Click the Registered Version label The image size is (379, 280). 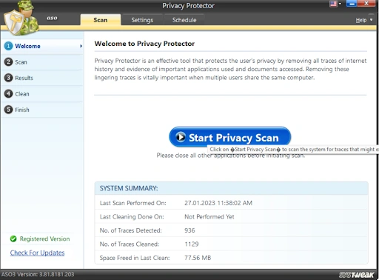pyautogui.click(x=44, y=239)
